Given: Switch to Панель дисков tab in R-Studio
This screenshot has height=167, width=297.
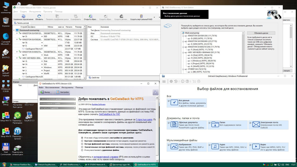Looking at the screenshot, I should pos(21,23).
